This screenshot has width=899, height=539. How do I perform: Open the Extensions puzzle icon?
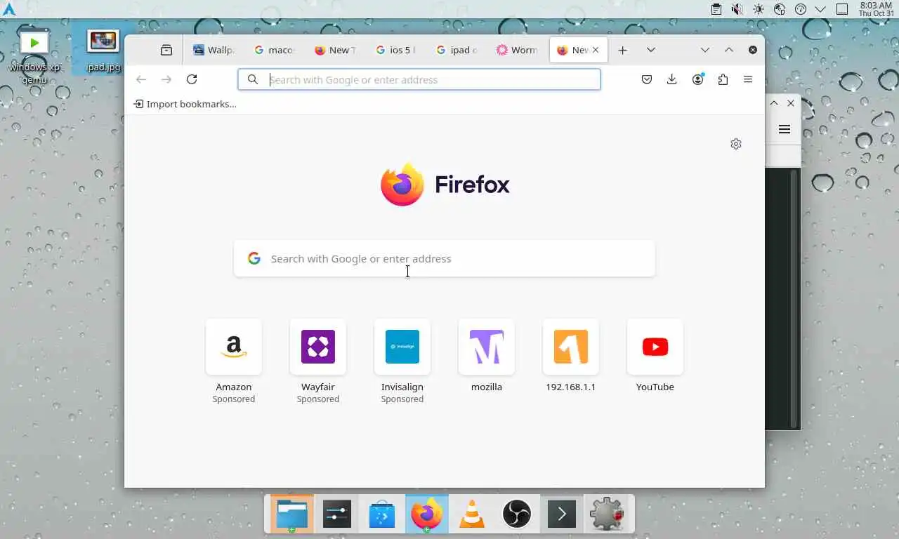[x=723, y=79]
